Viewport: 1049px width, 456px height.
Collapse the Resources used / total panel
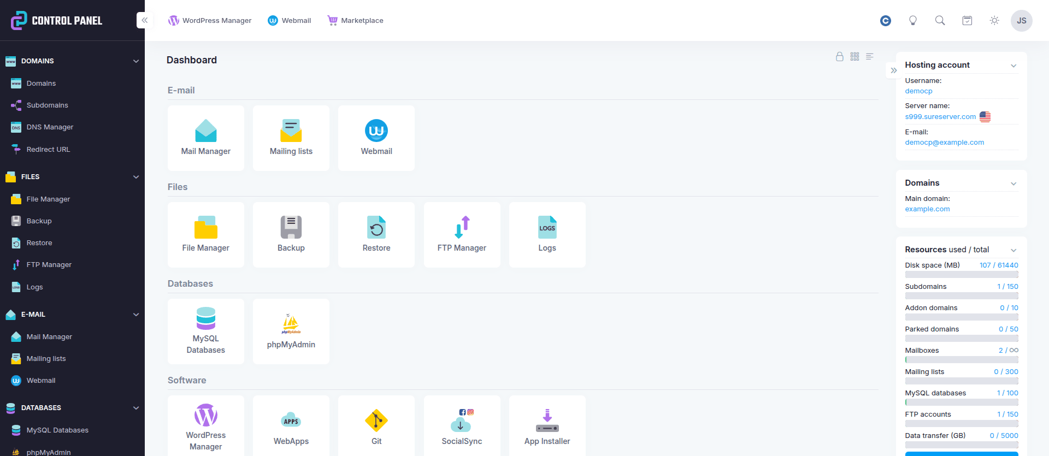[x=1013, y=250]
